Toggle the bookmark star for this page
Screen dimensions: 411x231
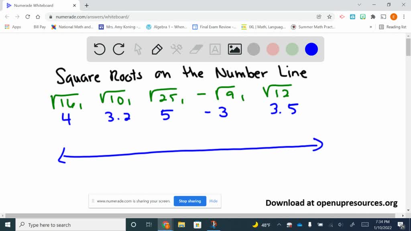pos(329,17)
